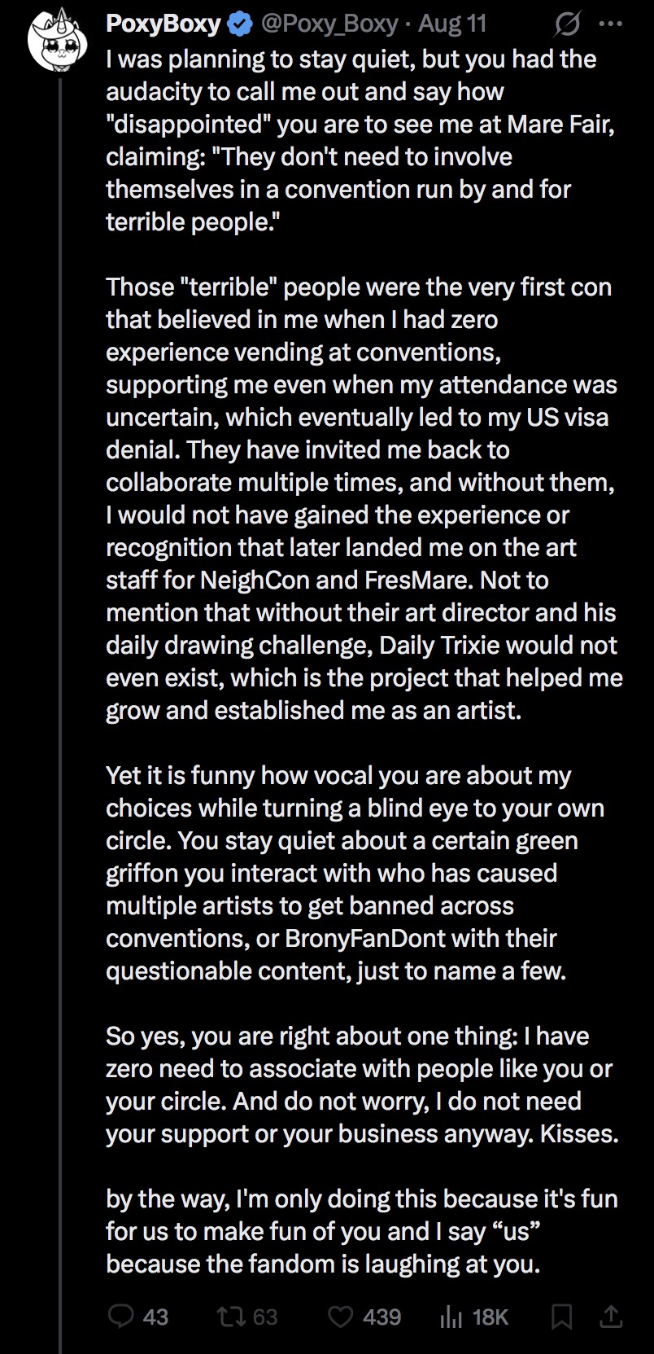Screen dimensions: 654x1354
Task: Open PoxyBoxy's profile avatar picture
Action: pyautogui.click(x=59, y=41)
